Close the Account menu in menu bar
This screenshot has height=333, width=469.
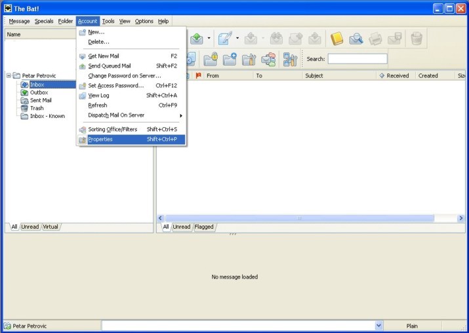[88, 21]
